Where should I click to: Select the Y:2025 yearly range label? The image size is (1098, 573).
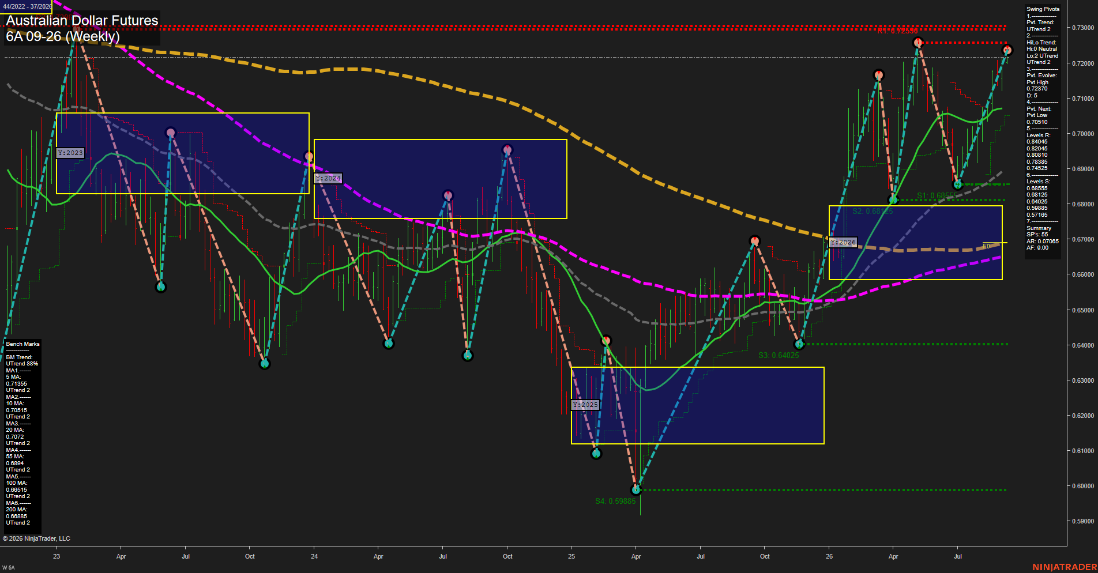(x=585, y=405)
